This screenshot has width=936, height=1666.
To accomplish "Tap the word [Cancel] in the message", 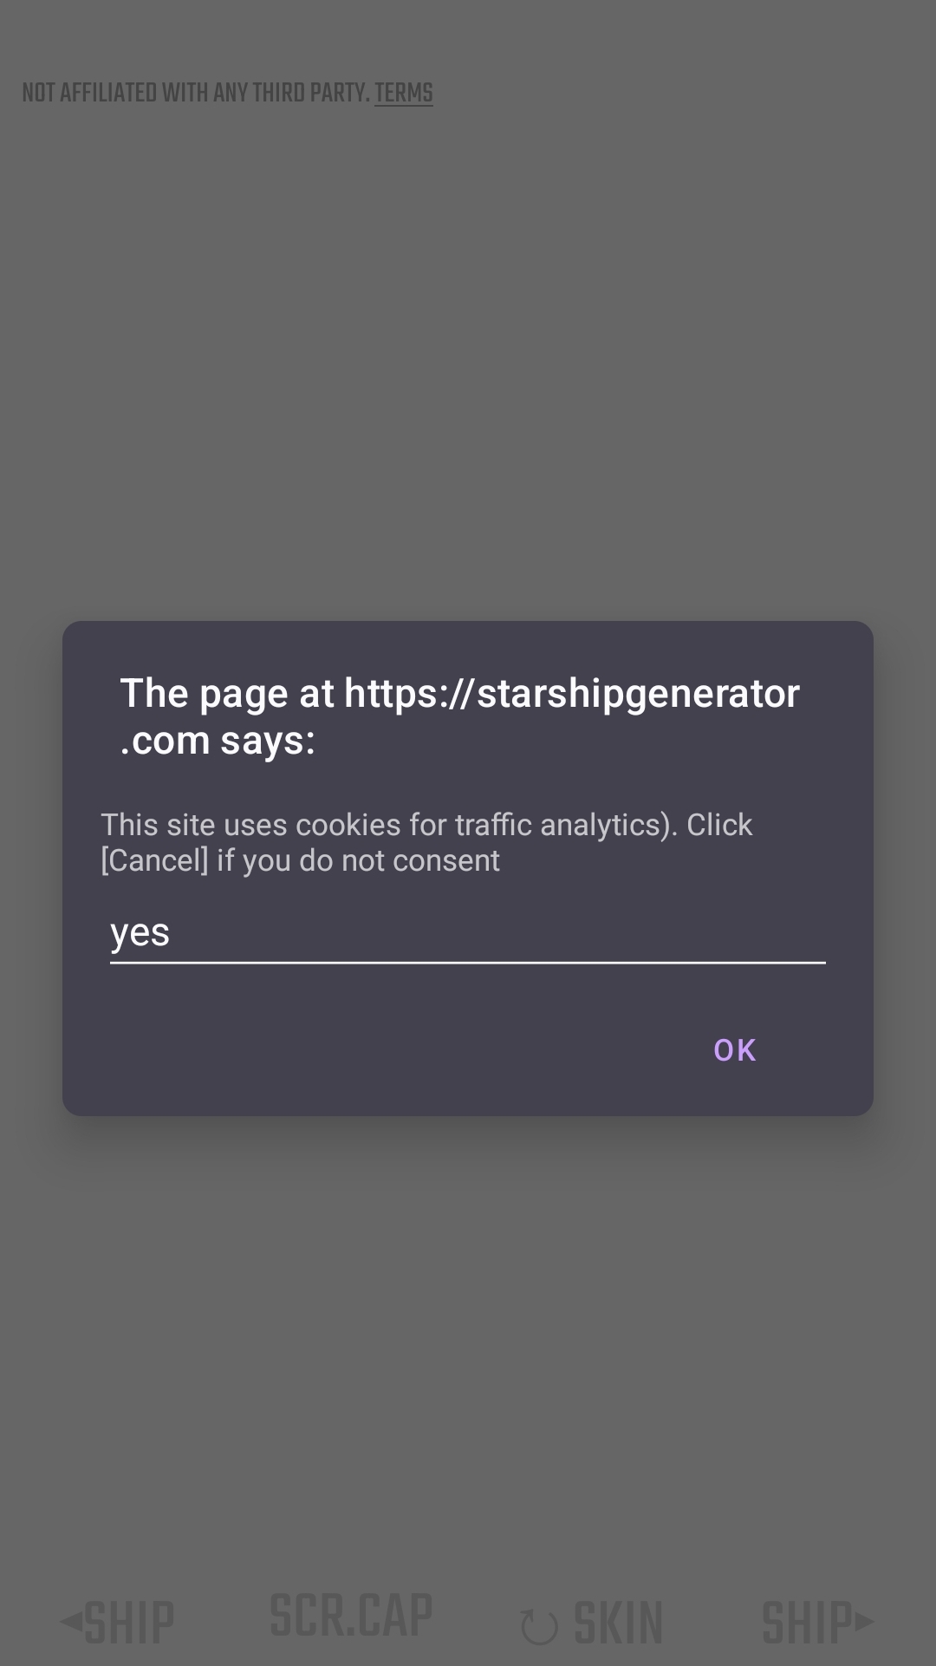I will tap(154, 860).
